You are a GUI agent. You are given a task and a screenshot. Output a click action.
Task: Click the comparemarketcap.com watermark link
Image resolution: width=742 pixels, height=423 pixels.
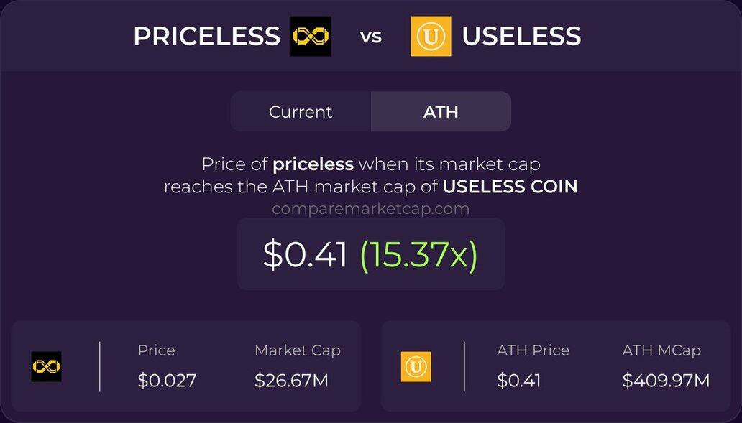pyautogui.click(x=370, y=209)
